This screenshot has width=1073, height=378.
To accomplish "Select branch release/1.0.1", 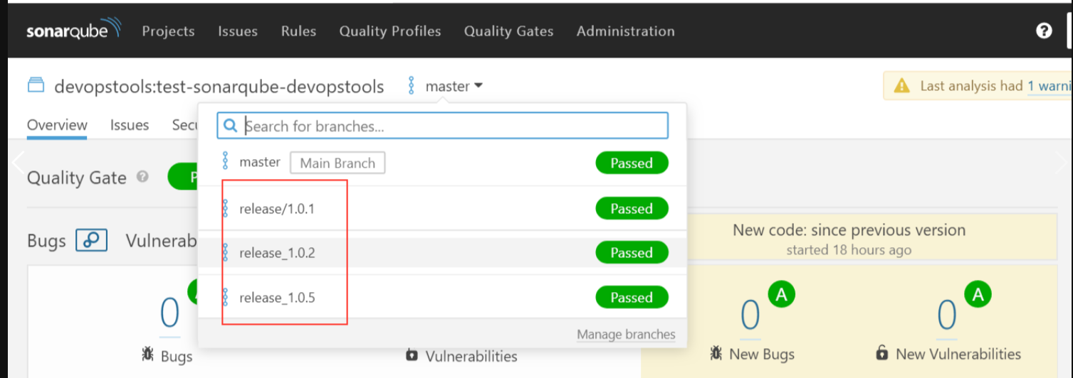I will pyautogui.click(x=442, y=208).
